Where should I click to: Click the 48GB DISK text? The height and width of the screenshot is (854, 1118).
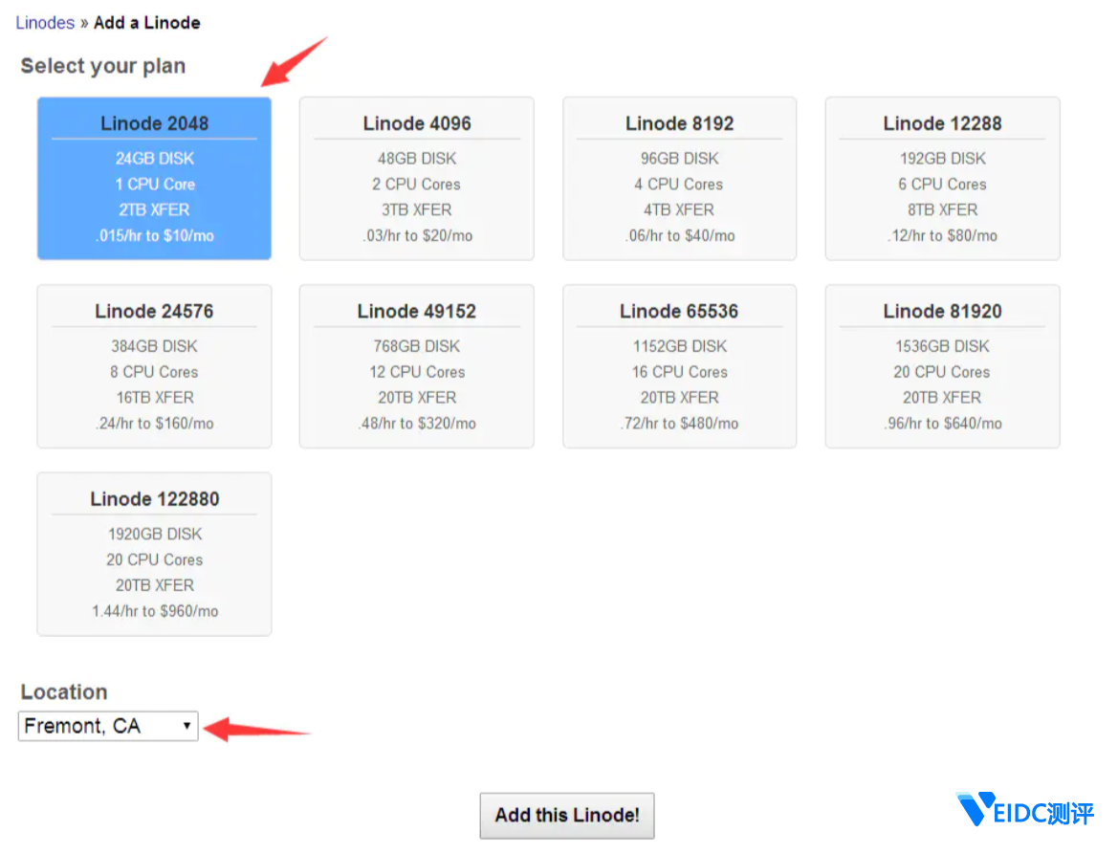(x=417, y=158)
